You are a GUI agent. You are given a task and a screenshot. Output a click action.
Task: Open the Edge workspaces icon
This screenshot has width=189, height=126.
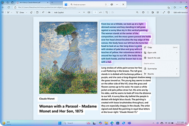(x=8, y=3)
